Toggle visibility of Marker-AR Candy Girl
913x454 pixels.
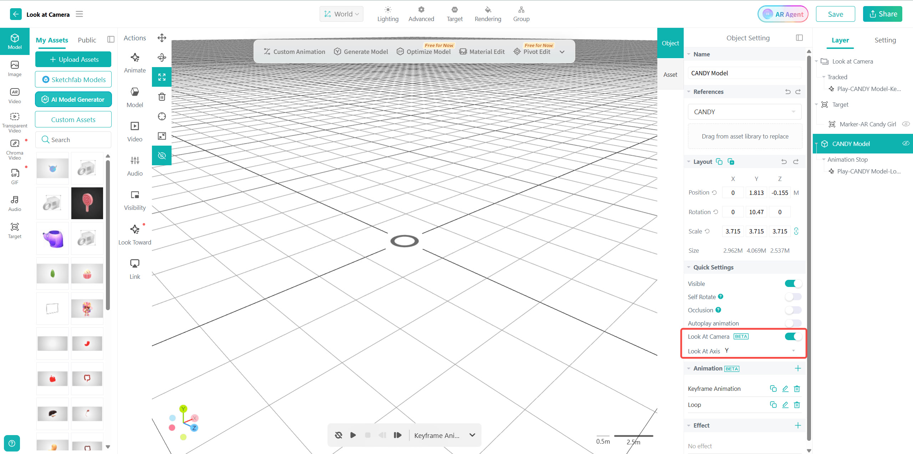906,124
